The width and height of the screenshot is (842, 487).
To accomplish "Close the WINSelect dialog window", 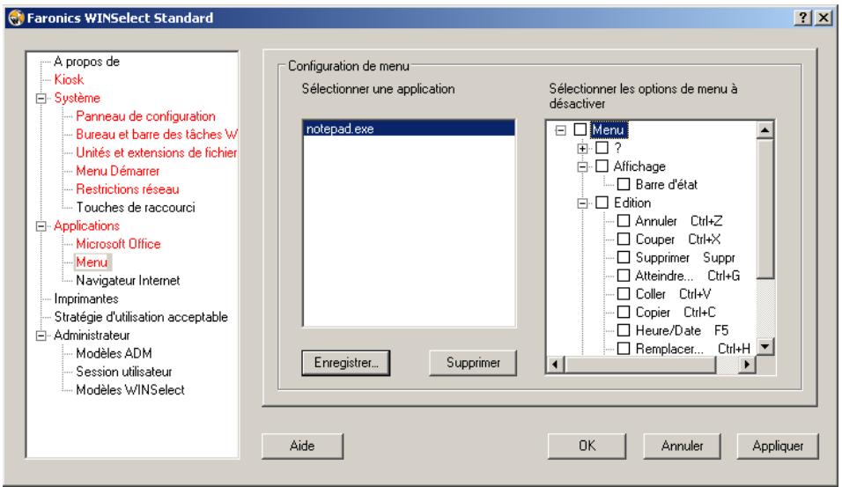I will click(824, 18).
